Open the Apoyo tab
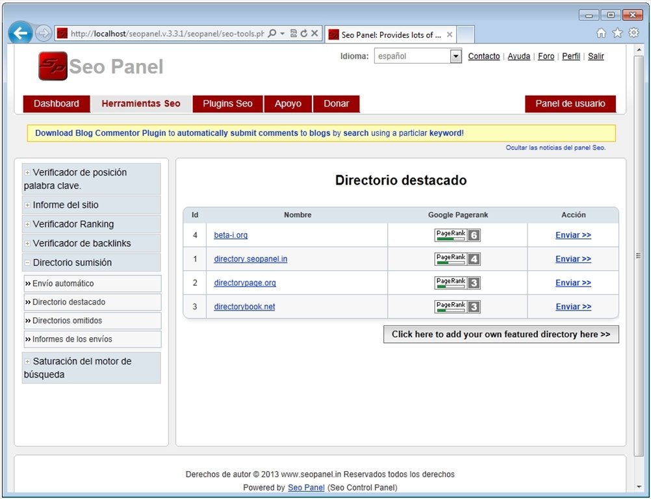Screen dimensions: 651x499 (x=288, y=104)
